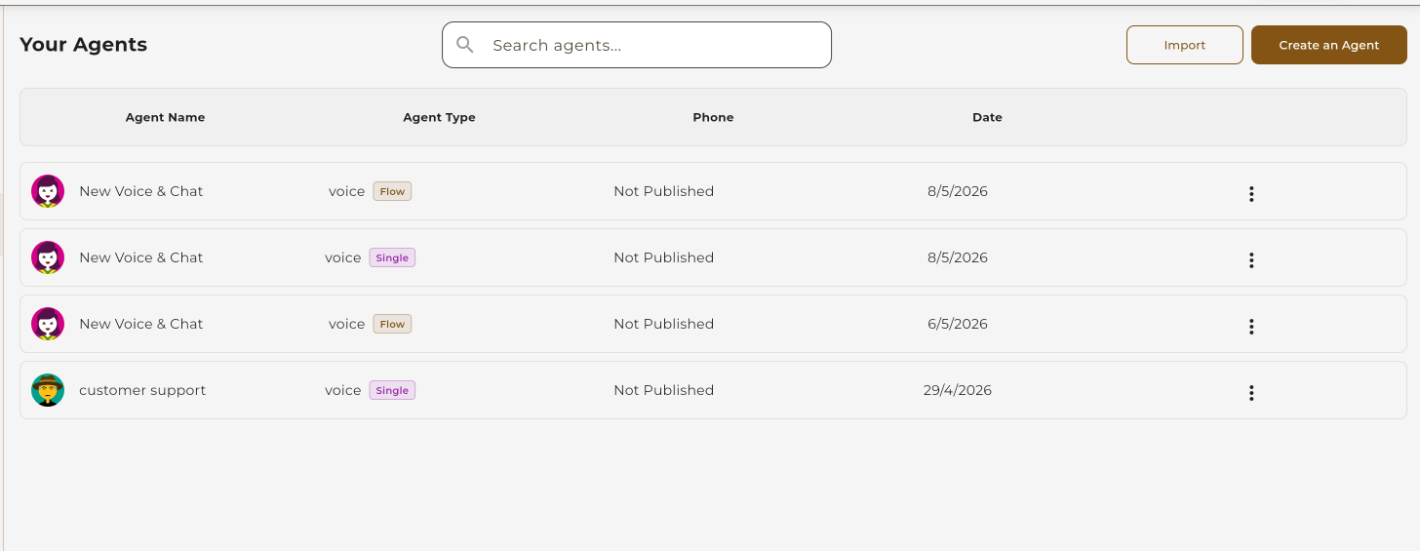Click Flow badge in the first 8/5/2026 row

pos(392,191)
